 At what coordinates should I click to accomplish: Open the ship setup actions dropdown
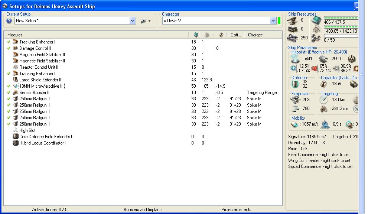pos(146,21)
